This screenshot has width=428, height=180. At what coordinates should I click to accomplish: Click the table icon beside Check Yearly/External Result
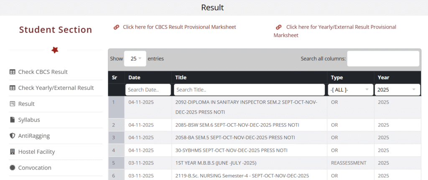[13, 88]
